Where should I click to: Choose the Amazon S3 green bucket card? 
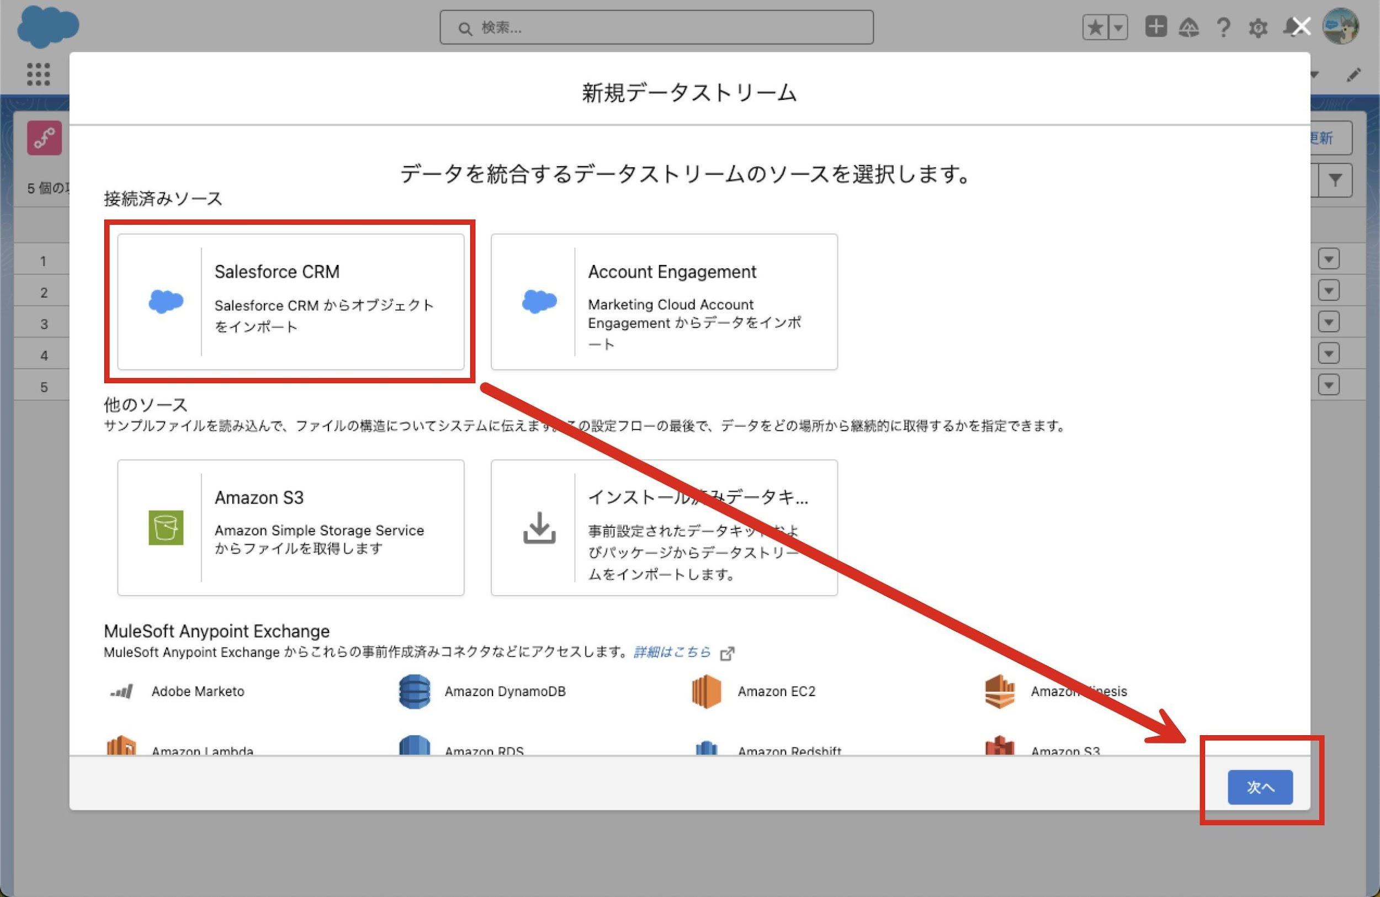click(x=290, y=527)
